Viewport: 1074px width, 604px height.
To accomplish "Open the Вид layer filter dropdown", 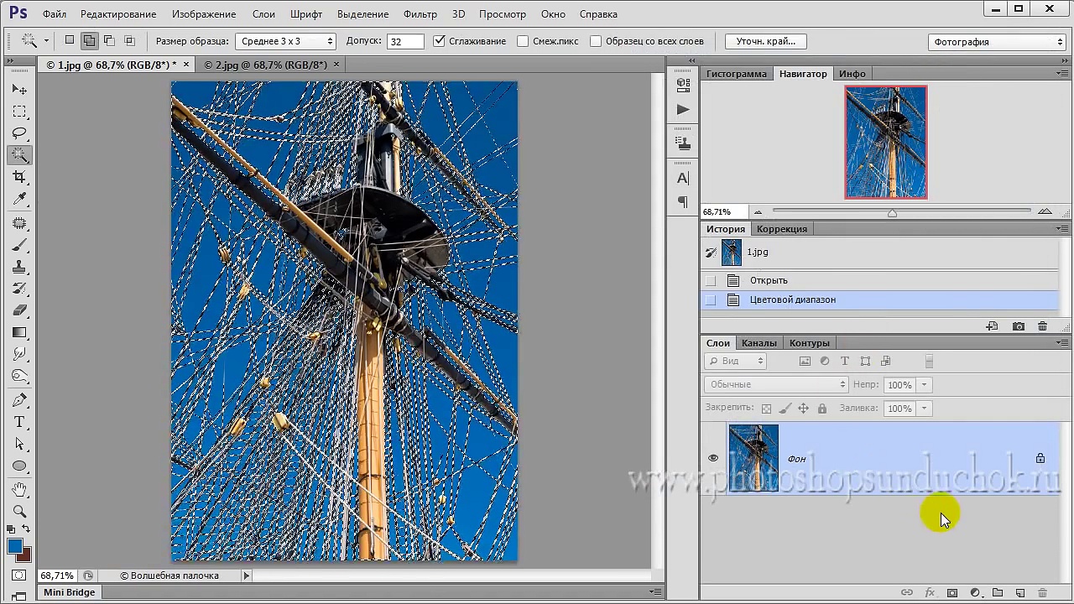I will tap(736, 361).
